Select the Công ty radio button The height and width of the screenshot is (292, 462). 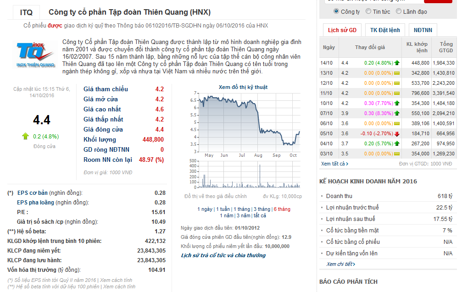[x=336, y=11]
